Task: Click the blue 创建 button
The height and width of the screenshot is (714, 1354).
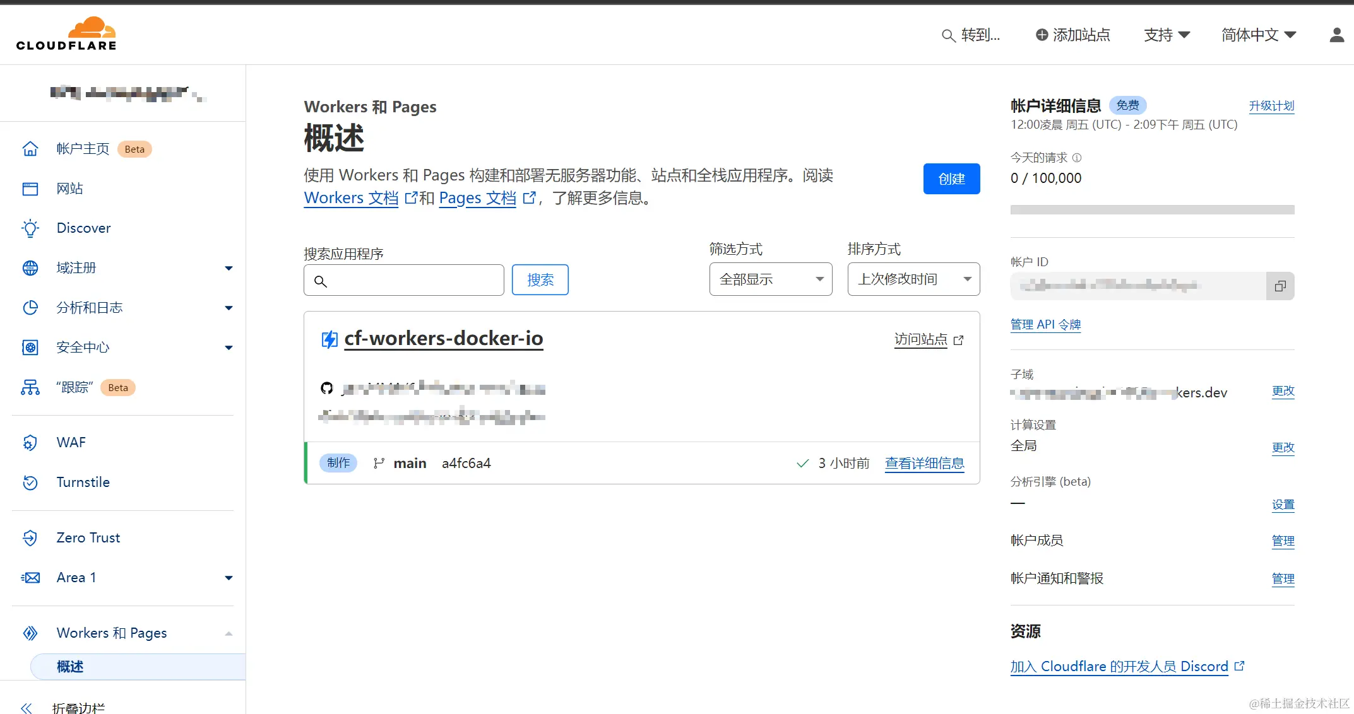Action: pos(951,179)
